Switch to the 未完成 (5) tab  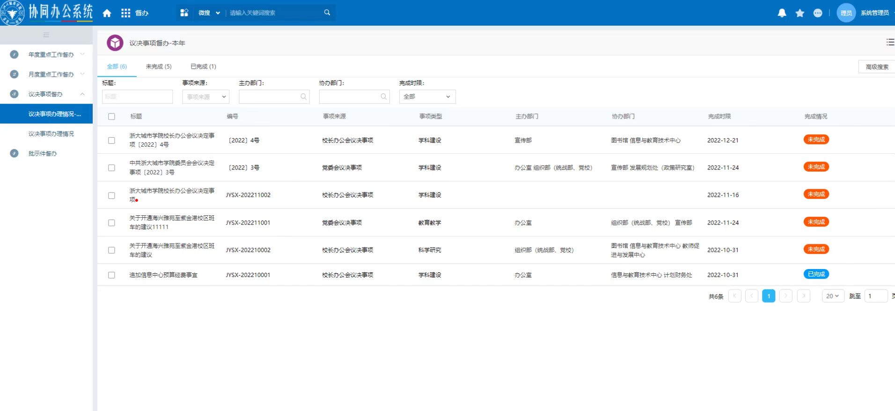tap(159, 66)
